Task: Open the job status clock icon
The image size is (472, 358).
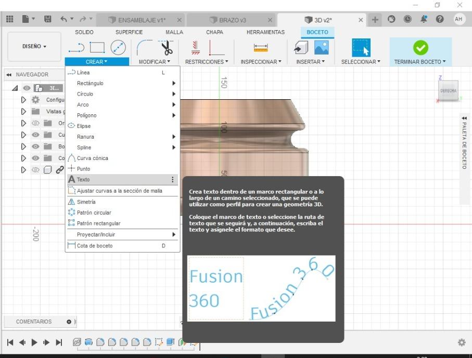Action: tap(407, 19)
